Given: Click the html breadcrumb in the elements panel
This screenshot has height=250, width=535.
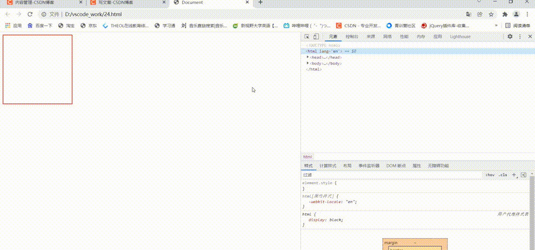Looking at the screenshot, I should 307,157.
